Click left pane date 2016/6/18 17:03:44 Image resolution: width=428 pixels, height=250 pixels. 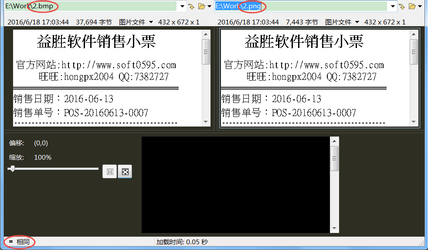click(x=38, y=22)
